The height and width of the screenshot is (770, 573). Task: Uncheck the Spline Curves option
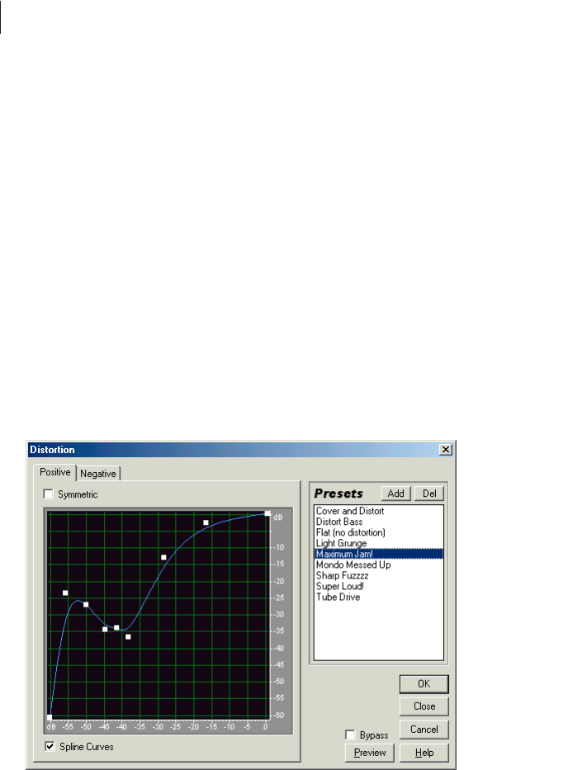(x=50, y=746)
